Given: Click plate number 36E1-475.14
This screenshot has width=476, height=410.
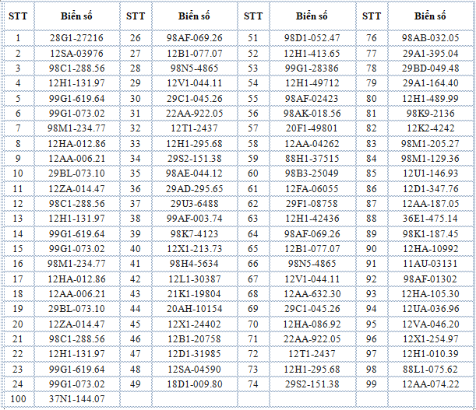Looking at the screenshot, I should click(430, 219).
